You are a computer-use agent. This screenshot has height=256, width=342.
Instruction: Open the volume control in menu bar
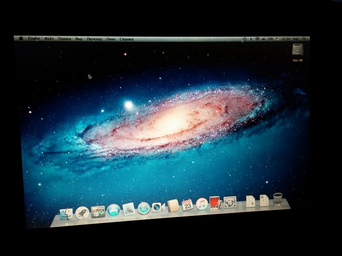264,39
